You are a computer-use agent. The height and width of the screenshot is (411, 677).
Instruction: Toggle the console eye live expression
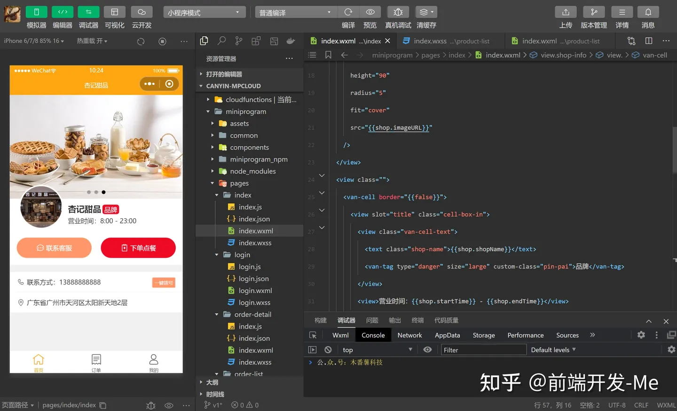point(427,350)
